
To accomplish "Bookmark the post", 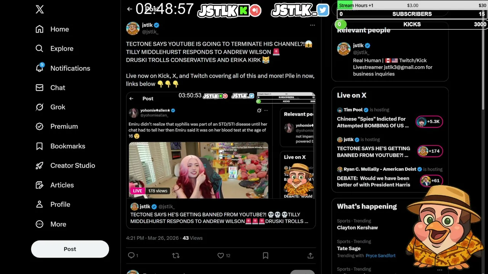I will (265, 255).
